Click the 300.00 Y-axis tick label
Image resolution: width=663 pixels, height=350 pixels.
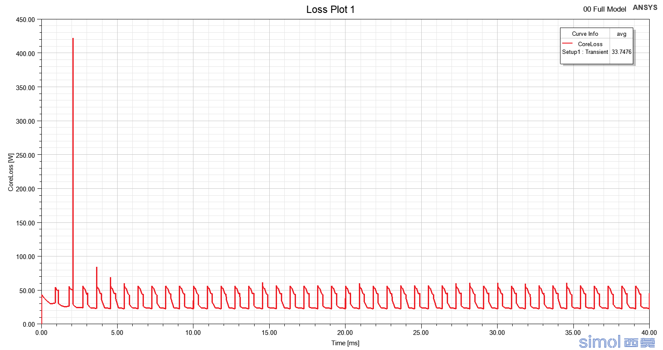(25, 121)
